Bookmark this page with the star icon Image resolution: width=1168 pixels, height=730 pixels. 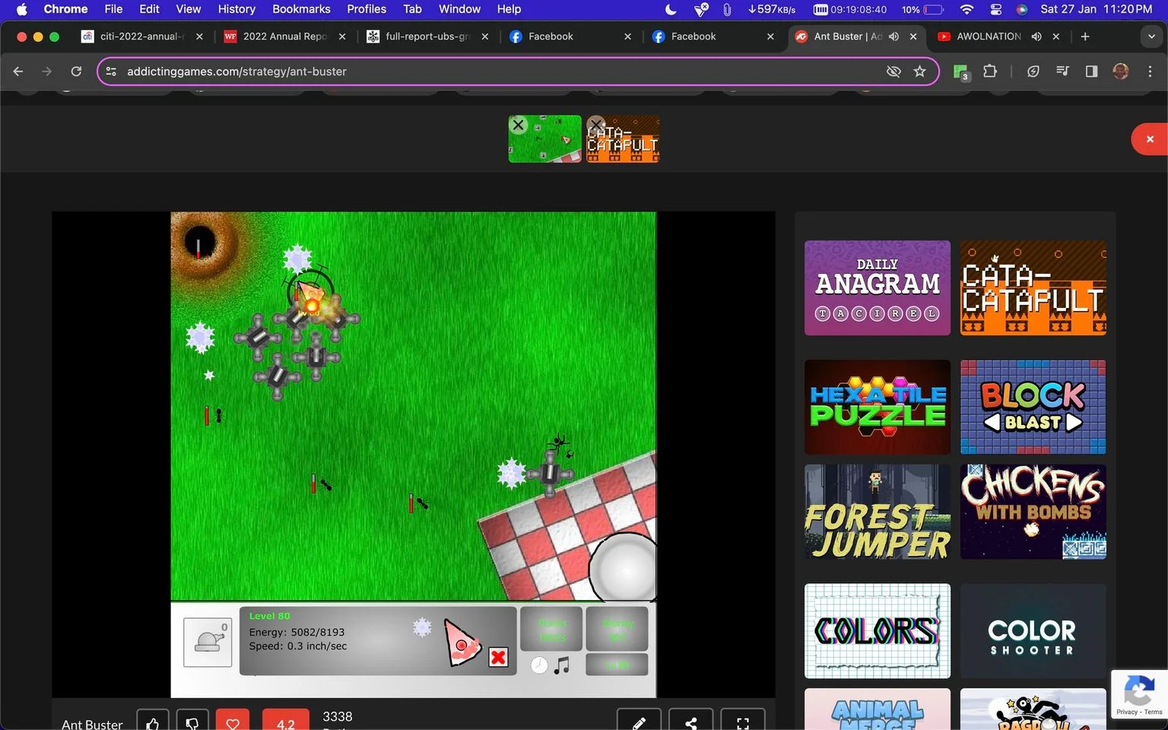click(920, 71)
